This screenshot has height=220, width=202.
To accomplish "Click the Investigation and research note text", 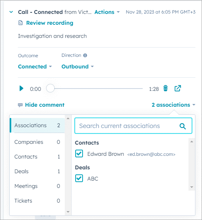I will [x=52, y=36].
